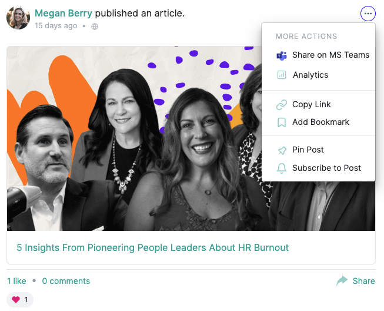Image resolution: width=384 pixels, height=311 pixels.
Task: Select Share on MS Teams
Action: click(x=330, y=55)
